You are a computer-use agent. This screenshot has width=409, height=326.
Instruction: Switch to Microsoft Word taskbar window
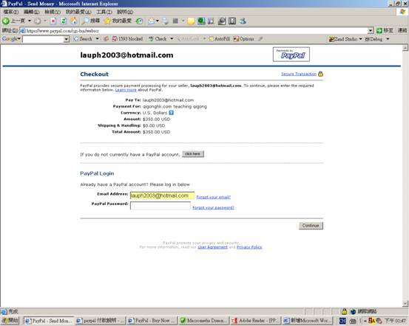pyautogui.click(x=308, y=321)
